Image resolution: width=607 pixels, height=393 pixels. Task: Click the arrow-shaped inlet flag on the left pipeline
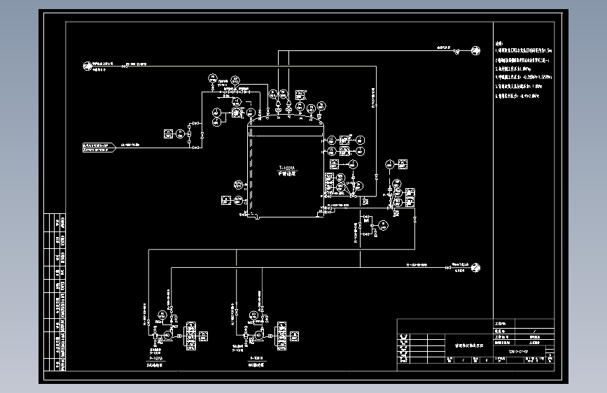99,148
